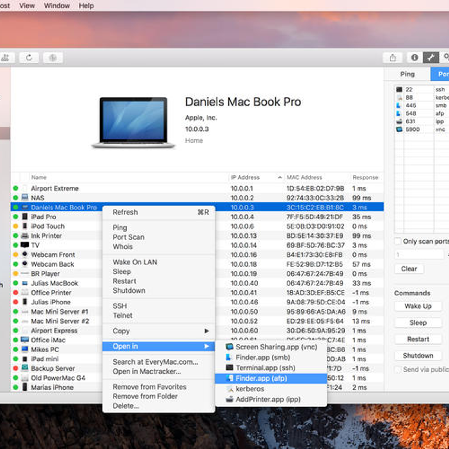Click the iPad Pro device icon

coord(25,216)
